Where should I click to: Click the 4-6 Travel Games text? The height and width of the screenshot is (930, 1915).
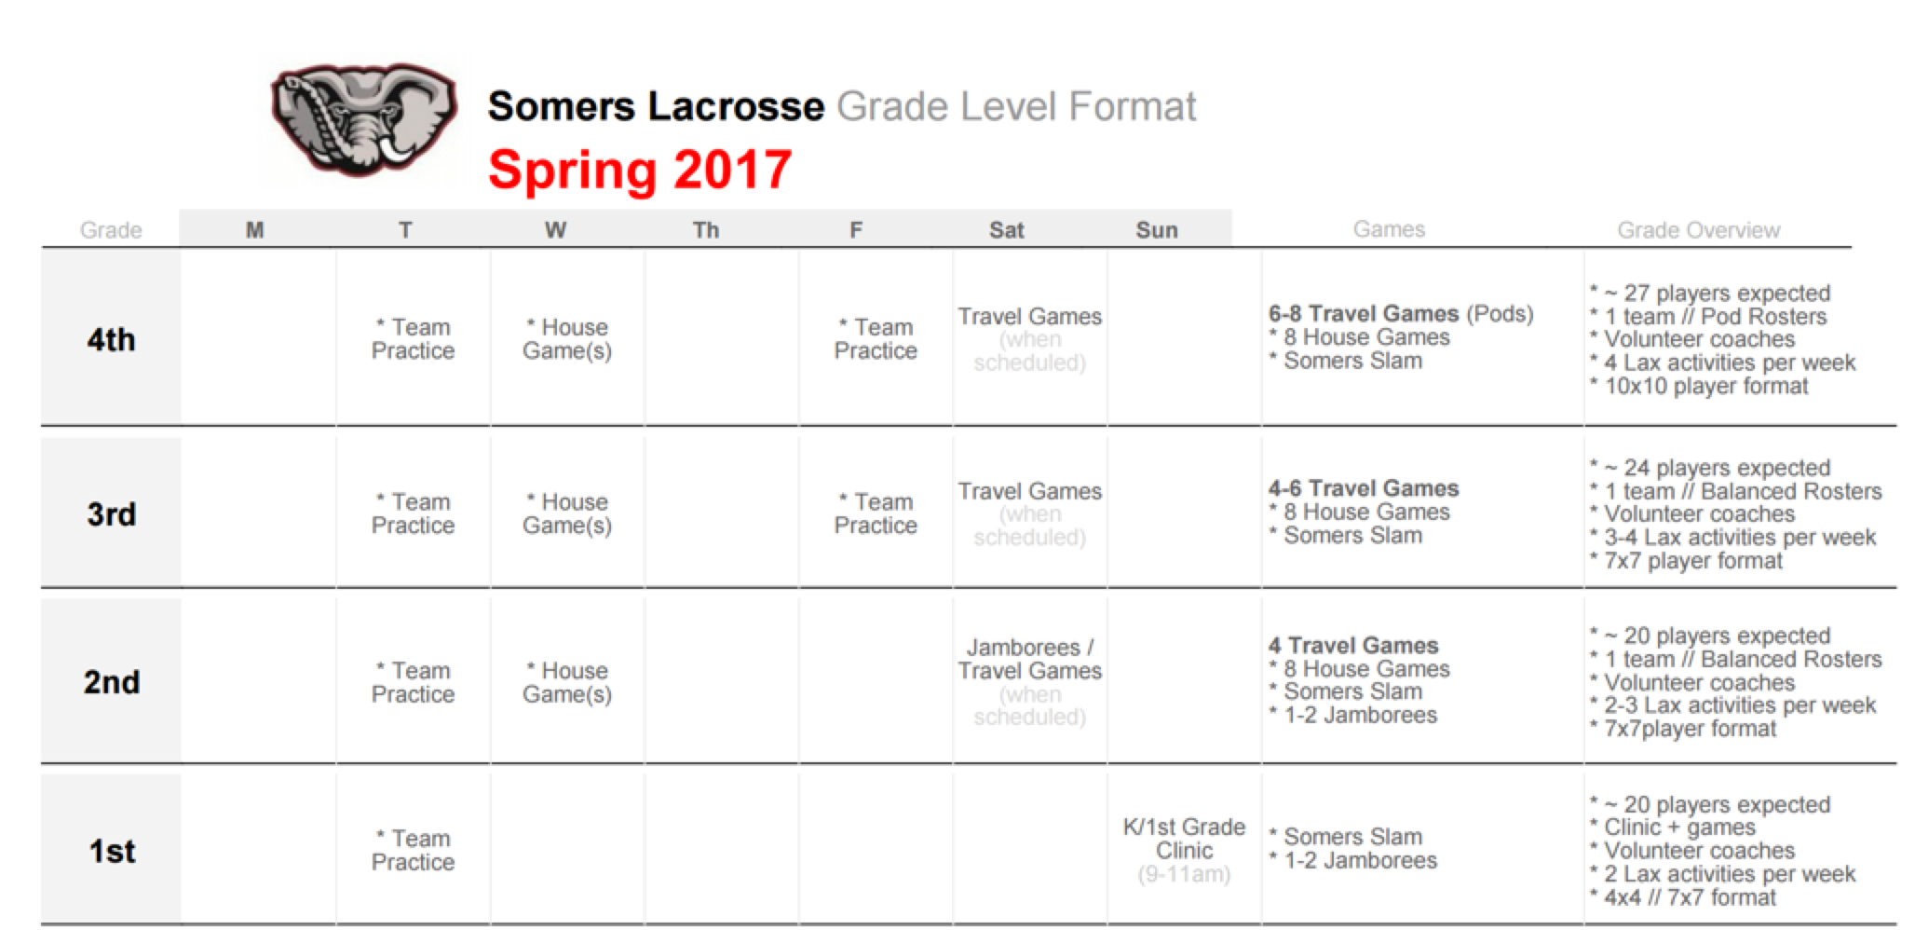pos(1364,488)
